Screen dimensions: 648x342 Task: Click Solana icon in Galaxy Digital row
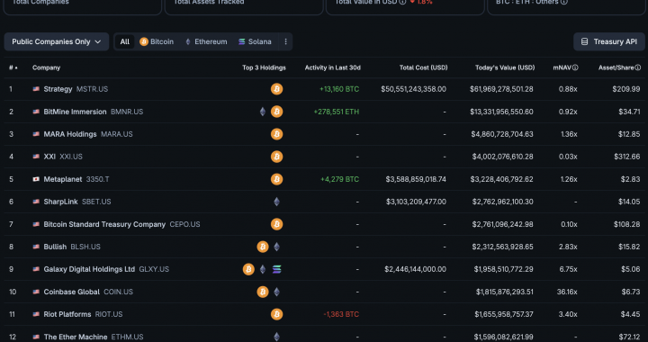[x=277, y=269]
